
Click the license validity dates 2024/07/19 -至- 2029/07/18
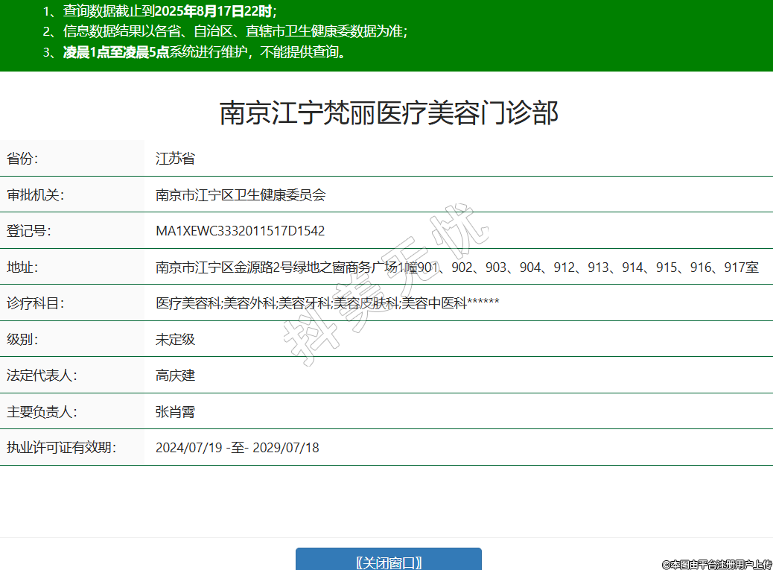[x=237, y=448]
